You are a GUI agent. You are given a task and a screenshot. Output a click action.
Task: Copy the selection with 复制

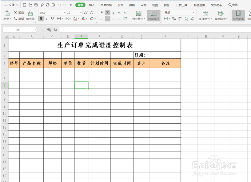[x=19, y=19]
